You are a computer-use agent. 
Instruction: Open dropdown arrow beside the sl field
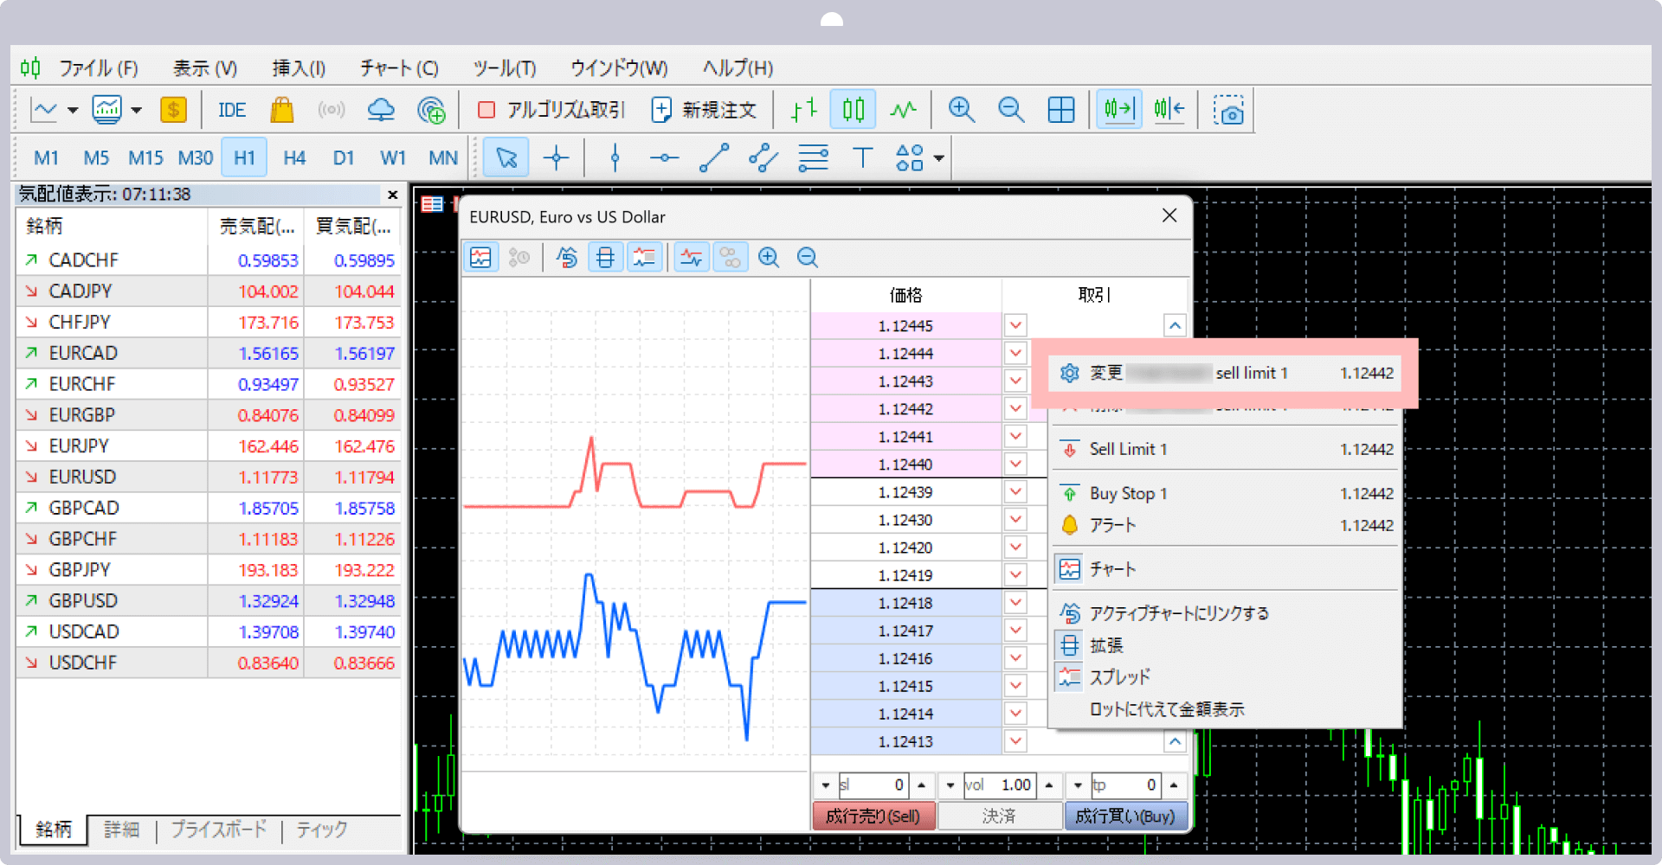[x=826, y=785]
